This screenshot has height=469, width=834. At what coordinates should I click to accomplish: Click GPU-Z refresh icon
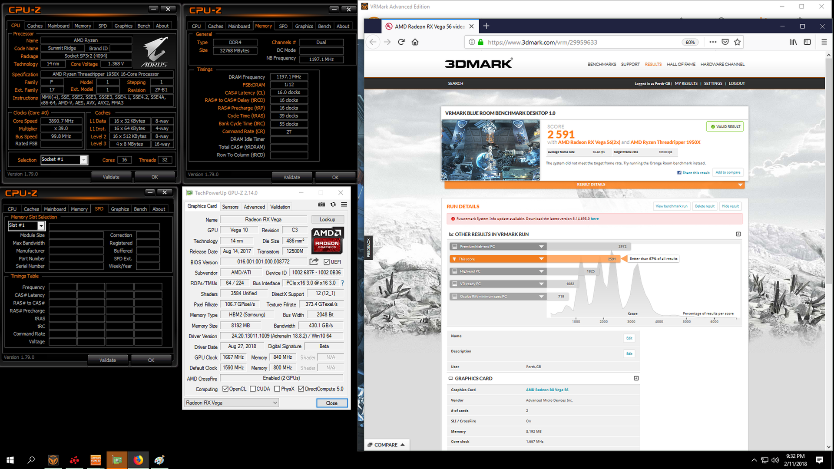[333, 205]
